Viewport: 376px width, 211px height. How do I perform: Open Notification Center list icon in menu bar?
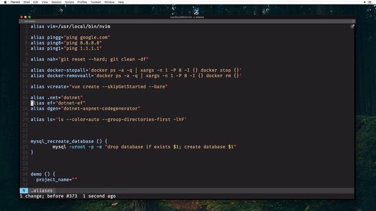click(370, 2)
